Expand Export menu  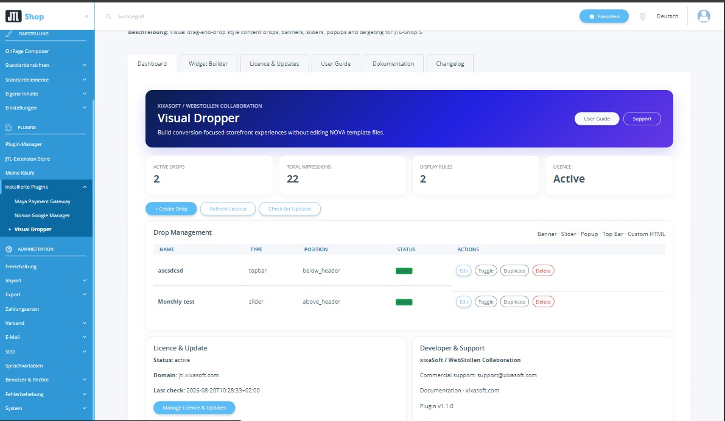point(46,294)
